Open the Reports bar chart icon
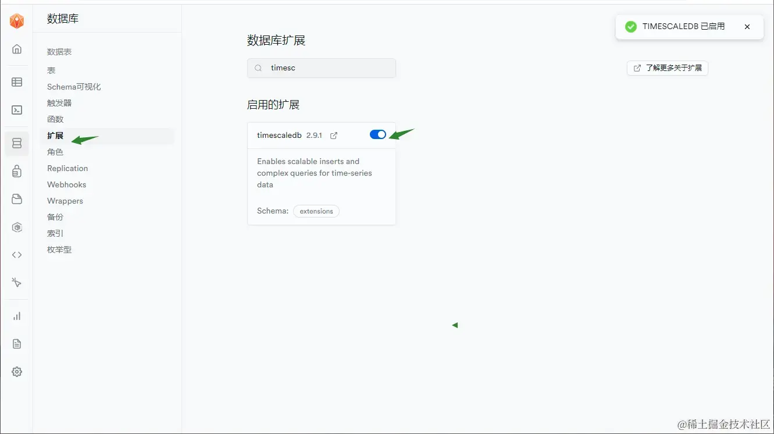 point(17,316)
